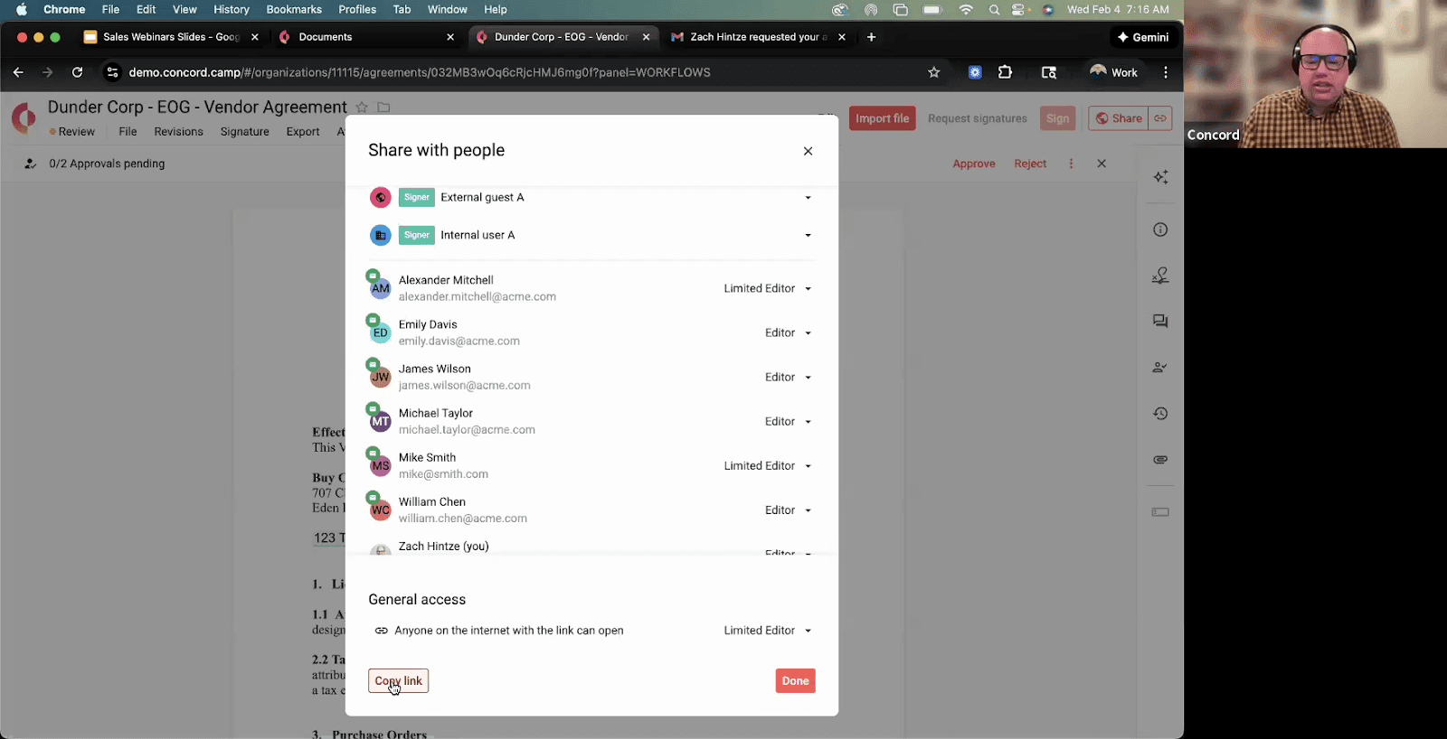Open the Work profile menu

1113,72
